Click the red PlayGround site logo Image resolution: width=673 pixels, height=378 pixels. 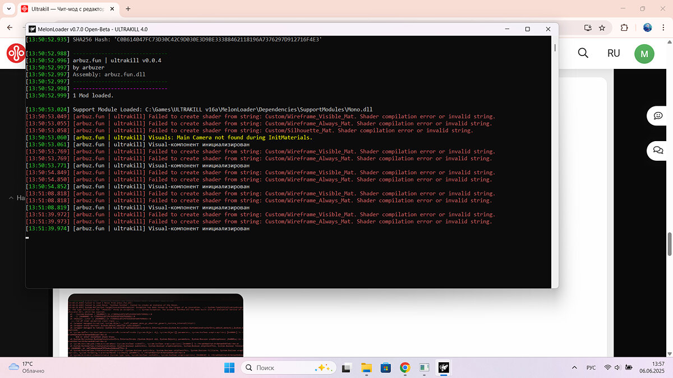click(15, 54)
